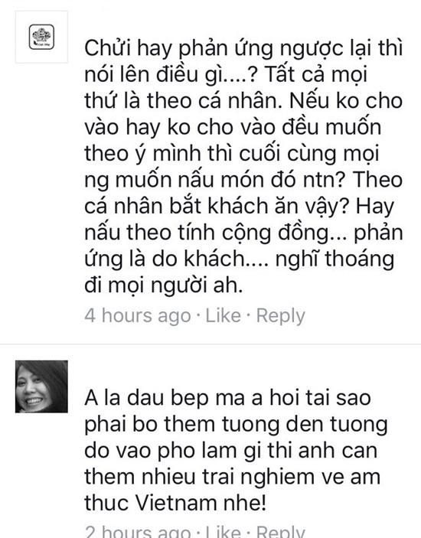The image size is (421, 538).
Task: Click the phrase 'nghĩ thoáng' in the first comment
Action: point(335,259)
